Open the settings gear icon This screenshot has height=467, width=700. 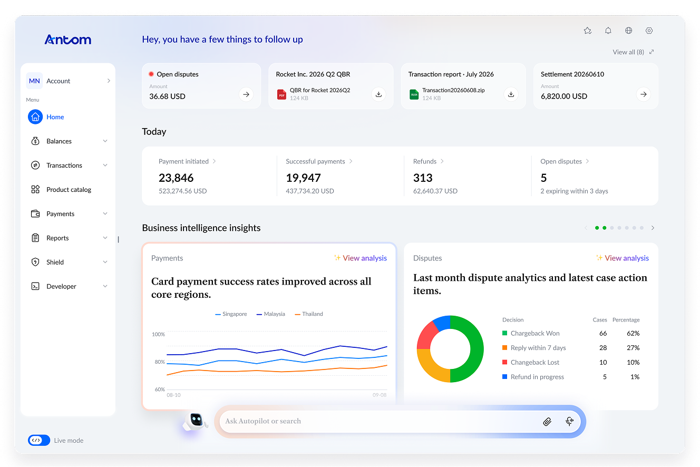point(649,31)
